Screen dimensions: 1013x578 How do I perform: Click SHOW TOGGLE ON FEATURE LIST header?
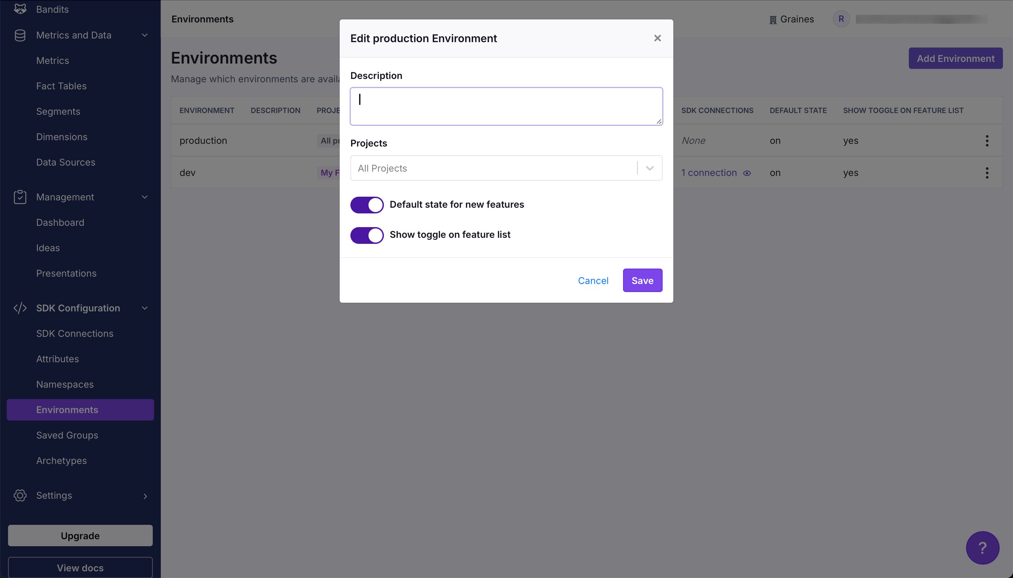(903, 110)
